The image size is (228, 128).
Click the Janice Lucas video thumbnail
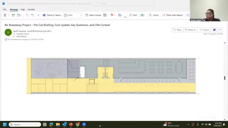tap(209, 11)
